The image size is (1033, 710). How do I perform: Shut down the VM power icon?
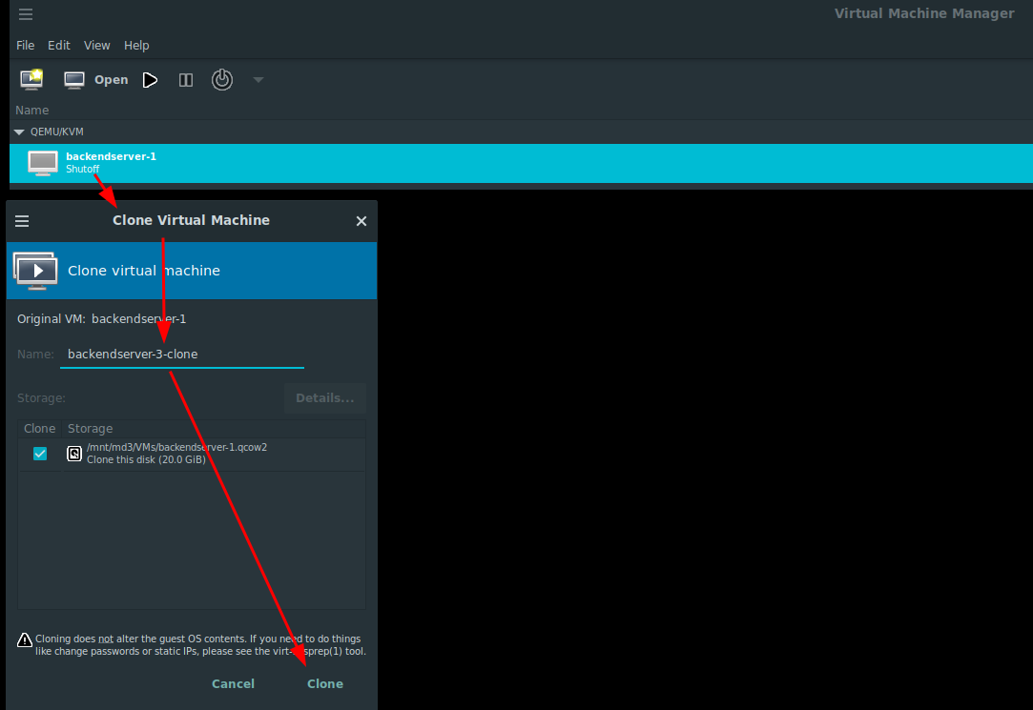click(x=222, y=80)
